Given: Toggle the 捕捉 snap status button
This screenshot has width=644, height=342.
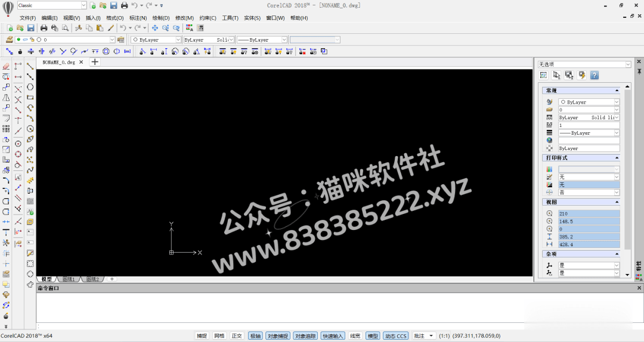Looking at the screenshot, I should (x=202, y=336).
